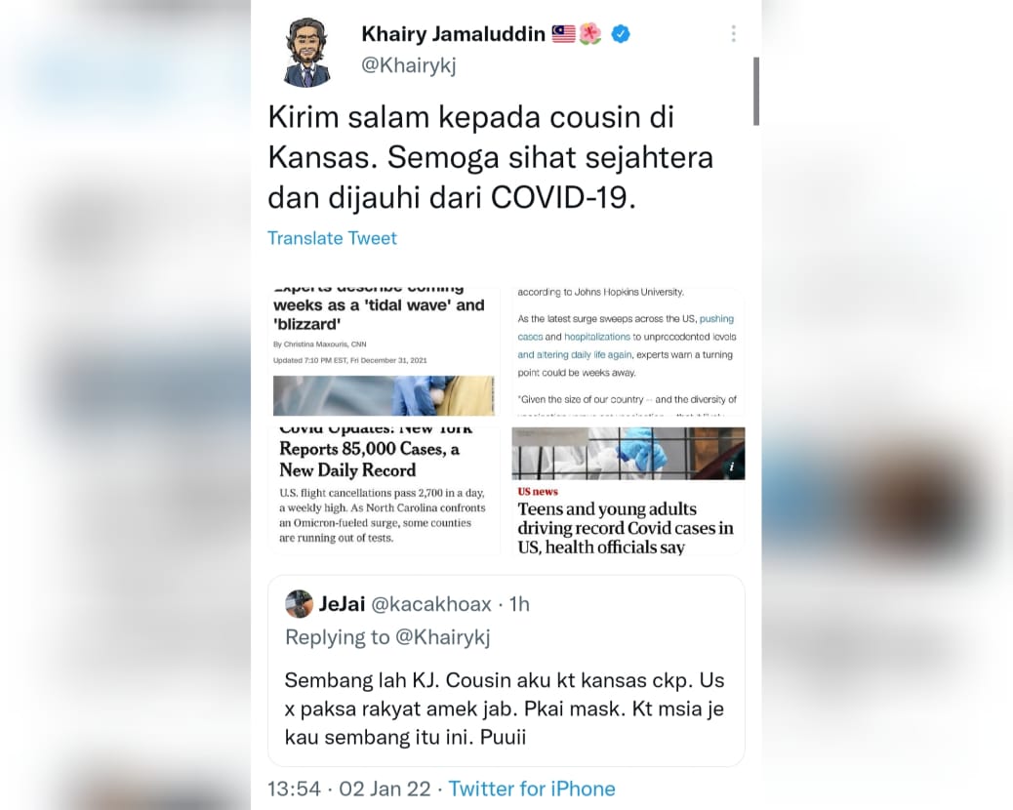
Task: Click the Translate Tweet link
Action: click(x=332, y=238)
